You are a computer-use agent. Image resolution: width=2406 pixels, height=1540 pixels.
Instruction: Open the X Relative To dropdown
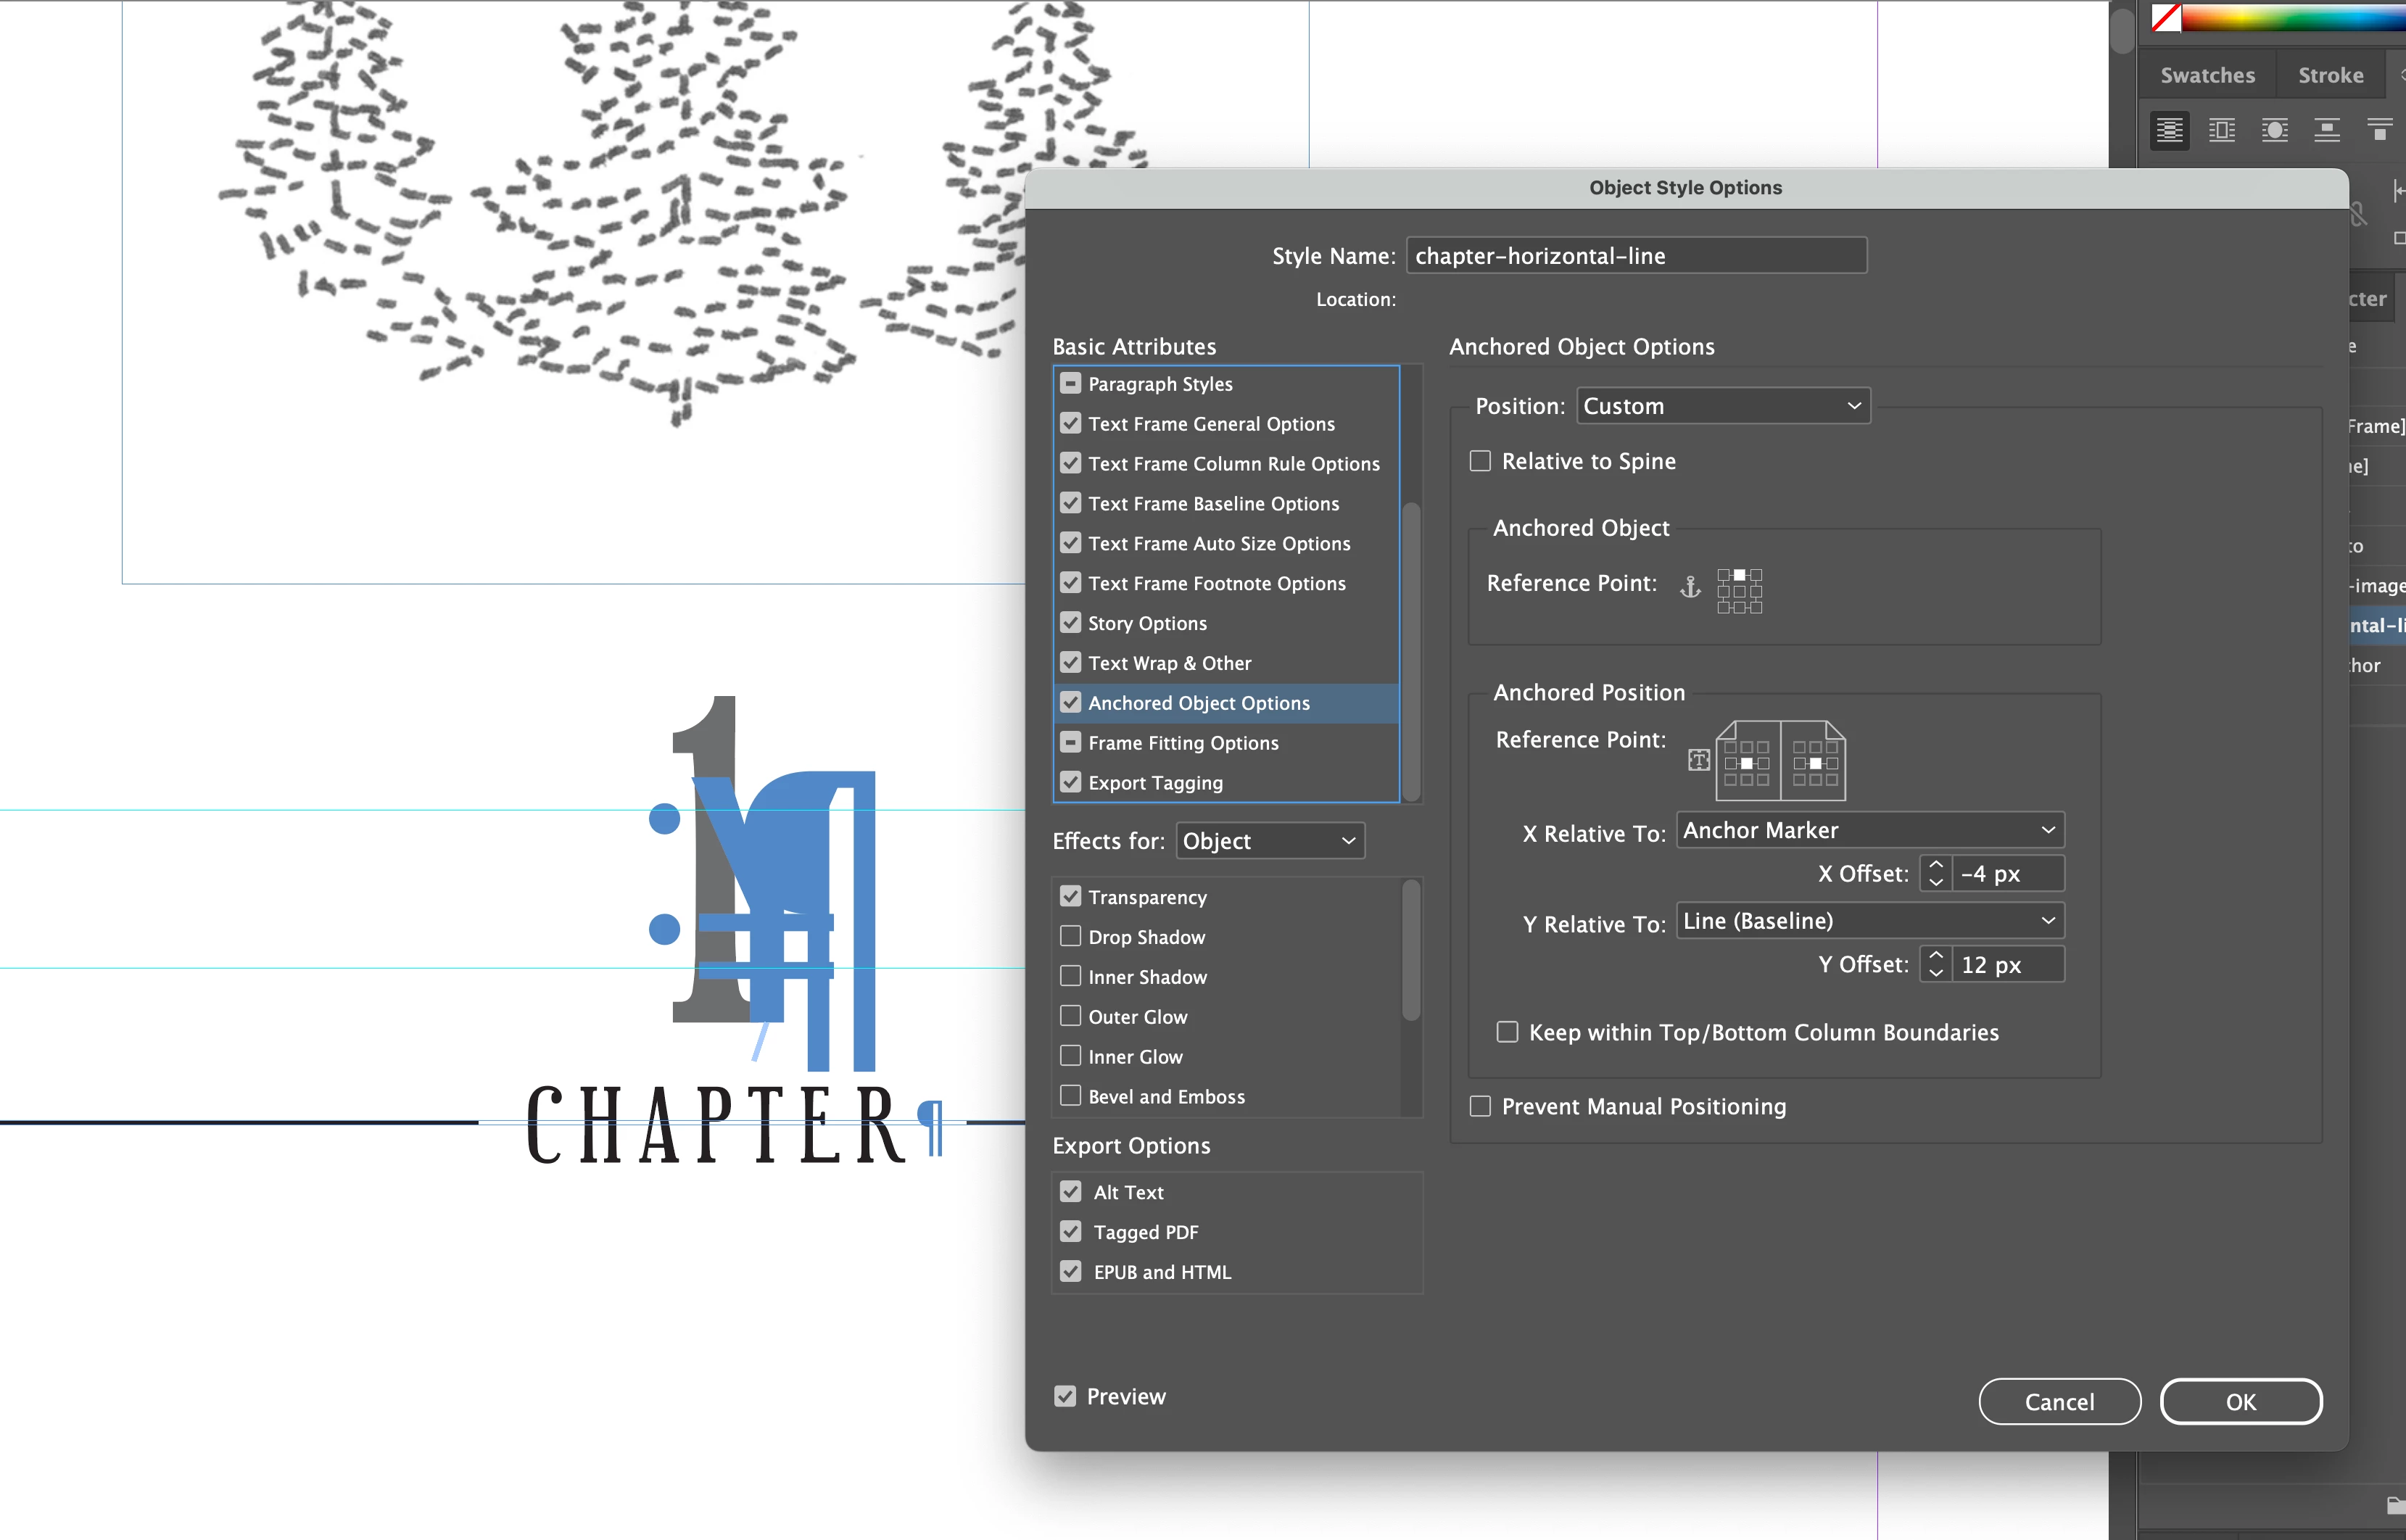tap(1869, 830)
